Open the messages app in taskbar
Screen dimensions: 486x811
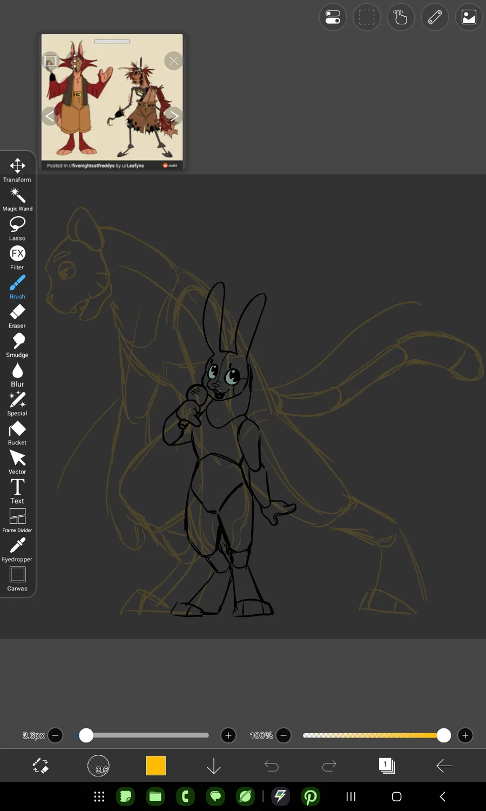[215, 796]
